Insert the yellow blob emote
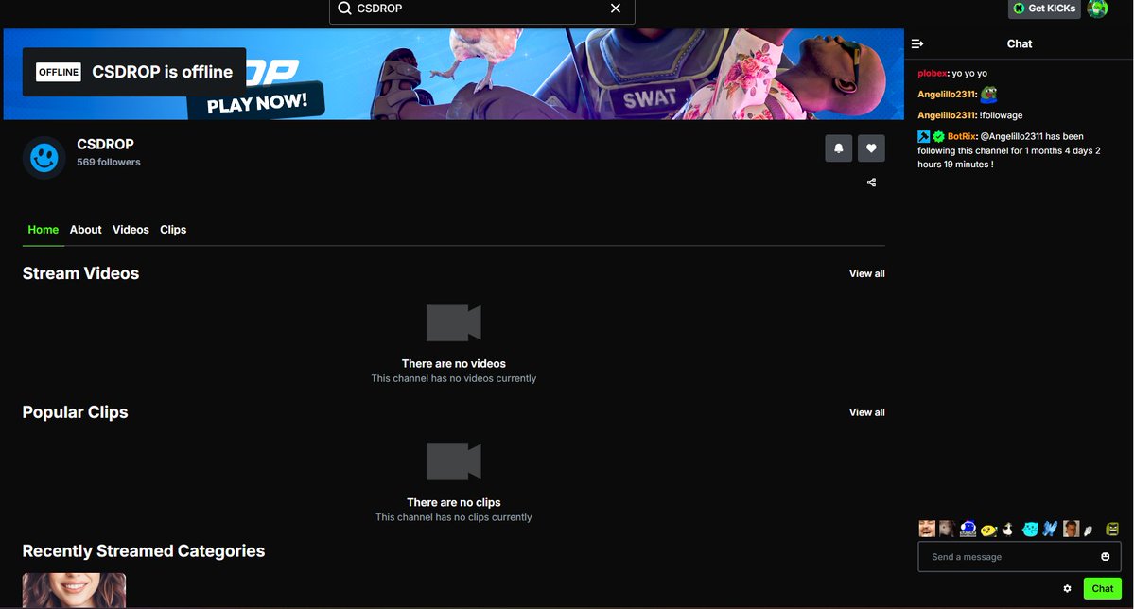The width and height of the screenshot is (1134, 609). (x=988, y=530)
